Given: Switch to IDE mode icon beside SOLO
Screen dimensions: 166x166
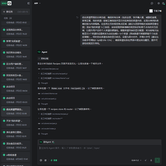Looking at the screenshot, I should point(10,3).
